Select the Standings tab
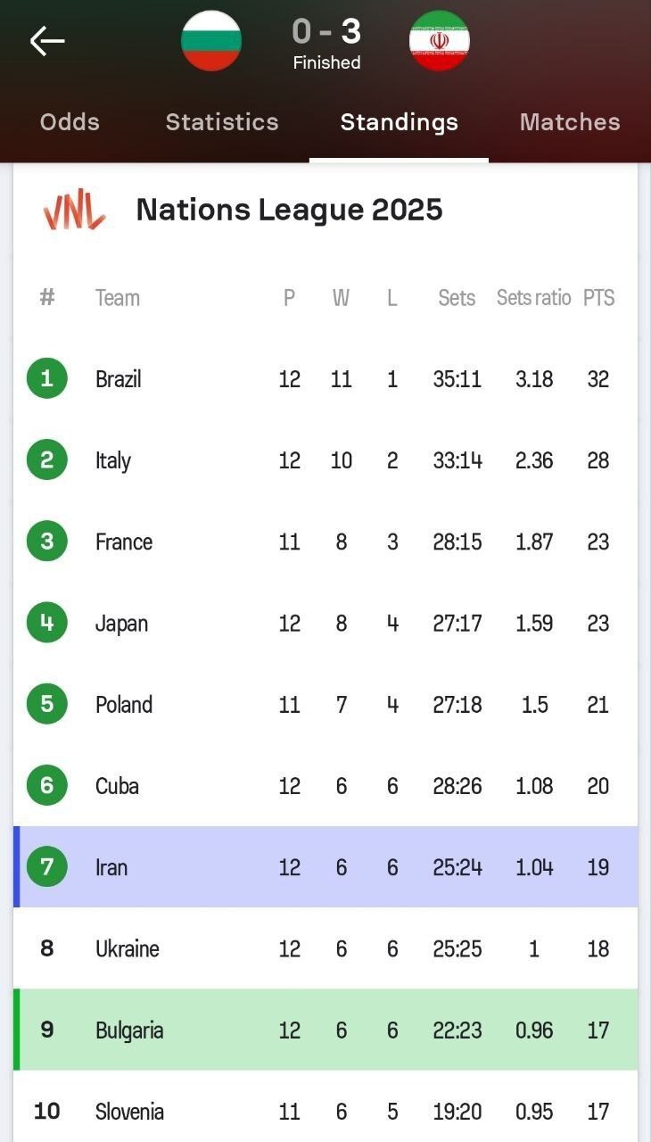The image size is (651, 1142). 399,122
